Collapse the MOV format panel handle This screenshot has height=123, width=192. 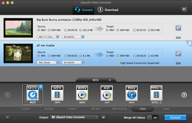96,80
